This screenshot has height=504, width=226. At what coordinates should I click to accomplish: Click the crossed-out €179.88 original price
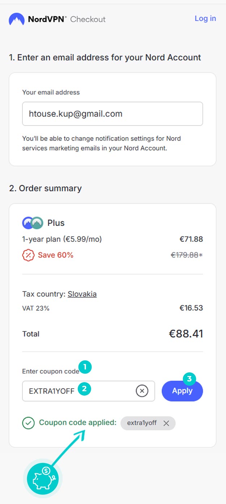(184, 255)
